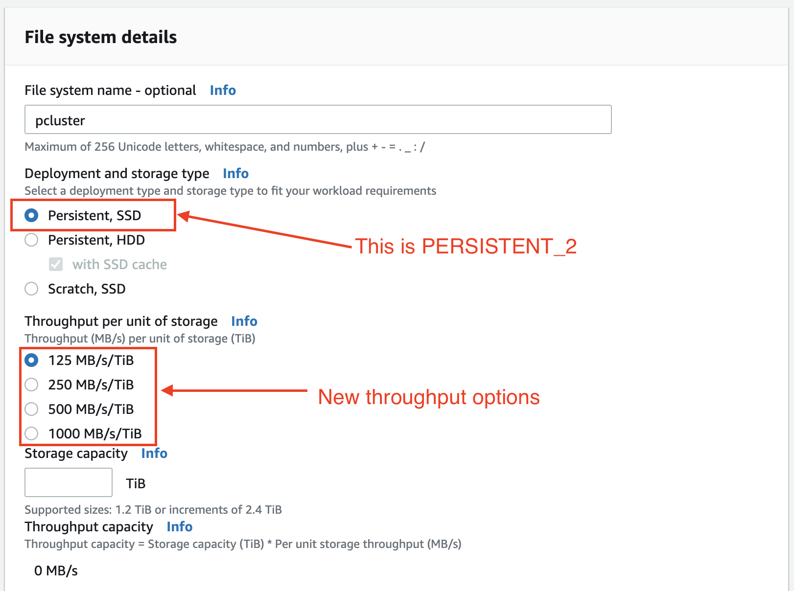Open Info link beside Throughput capacity

click(x=180, y=527)
